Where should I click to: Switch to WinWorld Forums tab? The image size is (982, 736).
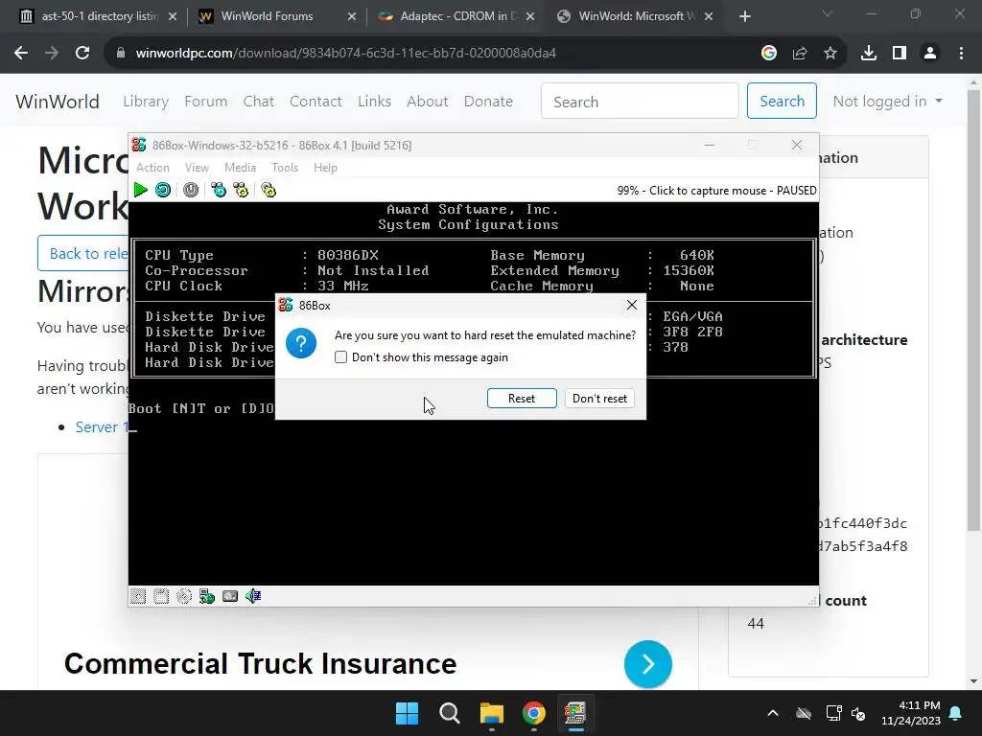(277, 16)
